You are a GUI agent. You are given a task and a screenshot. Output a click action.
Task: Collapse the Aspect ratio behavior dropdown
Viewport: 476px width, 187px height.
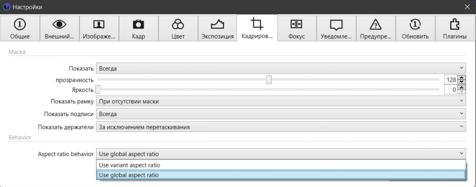click(x=281, y=154)
